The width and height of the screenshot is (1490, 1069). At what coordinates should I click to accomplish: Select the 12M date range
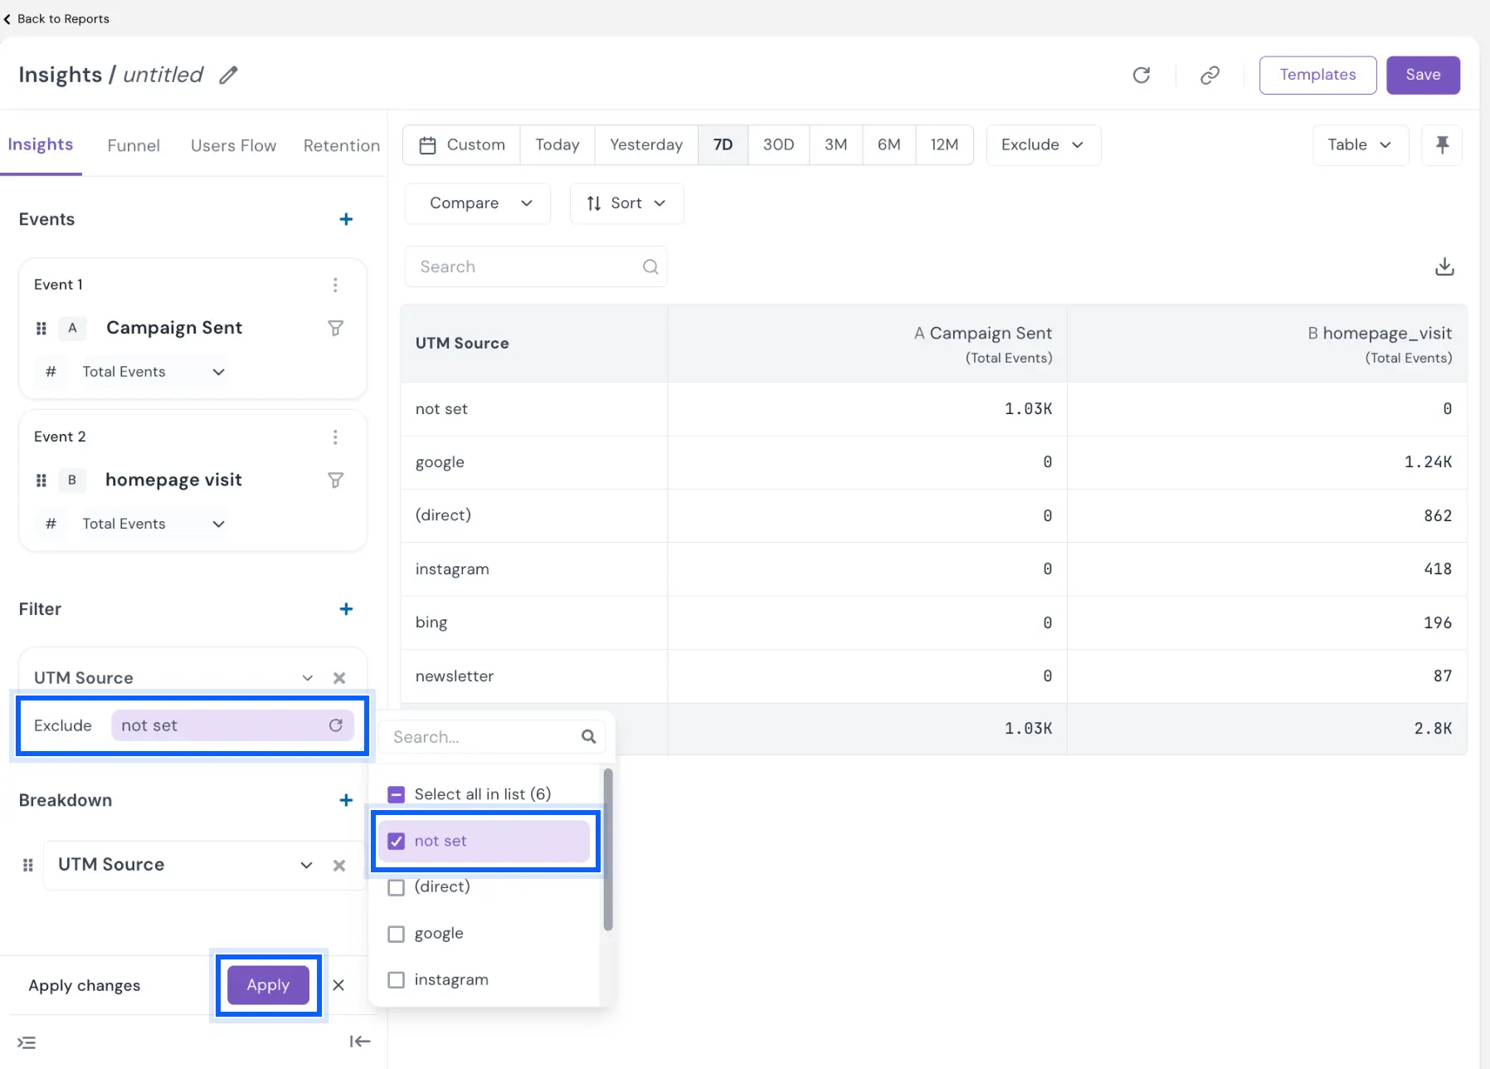[x=944, y=145]
